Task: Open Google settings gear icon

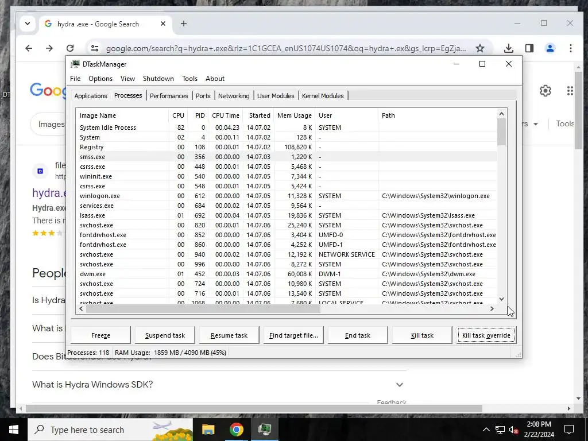Action: (x=546, y=90)
